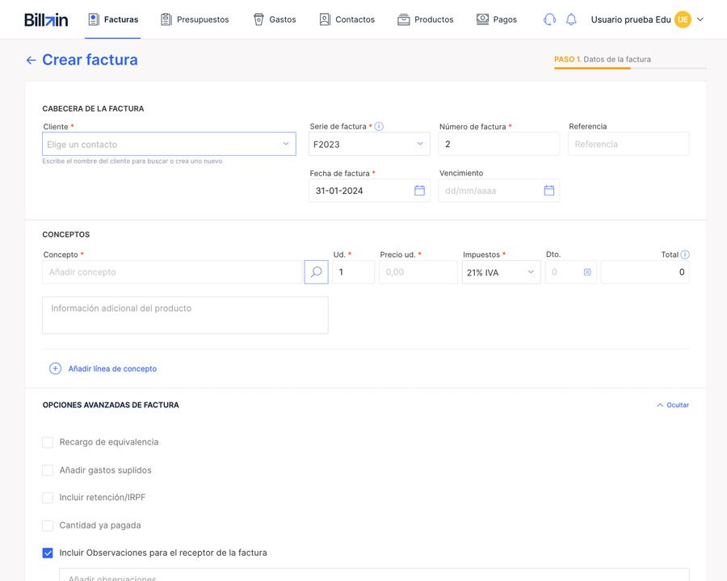Open the Fecha de factura calendar picker
727x581 pixels.
pos(419,191)
